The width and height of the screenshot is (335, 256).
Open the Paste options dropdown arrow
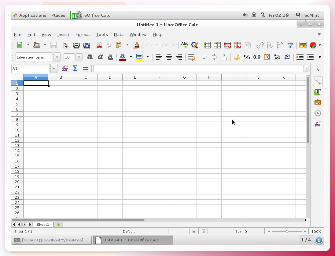tap(127, 45)
